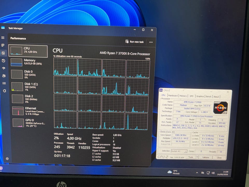The width and height of the screenshot is (249, 187).
Task: Open the Details list icon in sidebar
Action: (4, 83)
